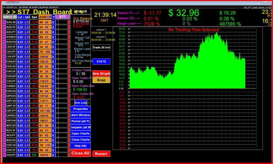Viewport: 273px width, 164px height.
Task: Click the purple ST7 column header
Action: (62, 17)
